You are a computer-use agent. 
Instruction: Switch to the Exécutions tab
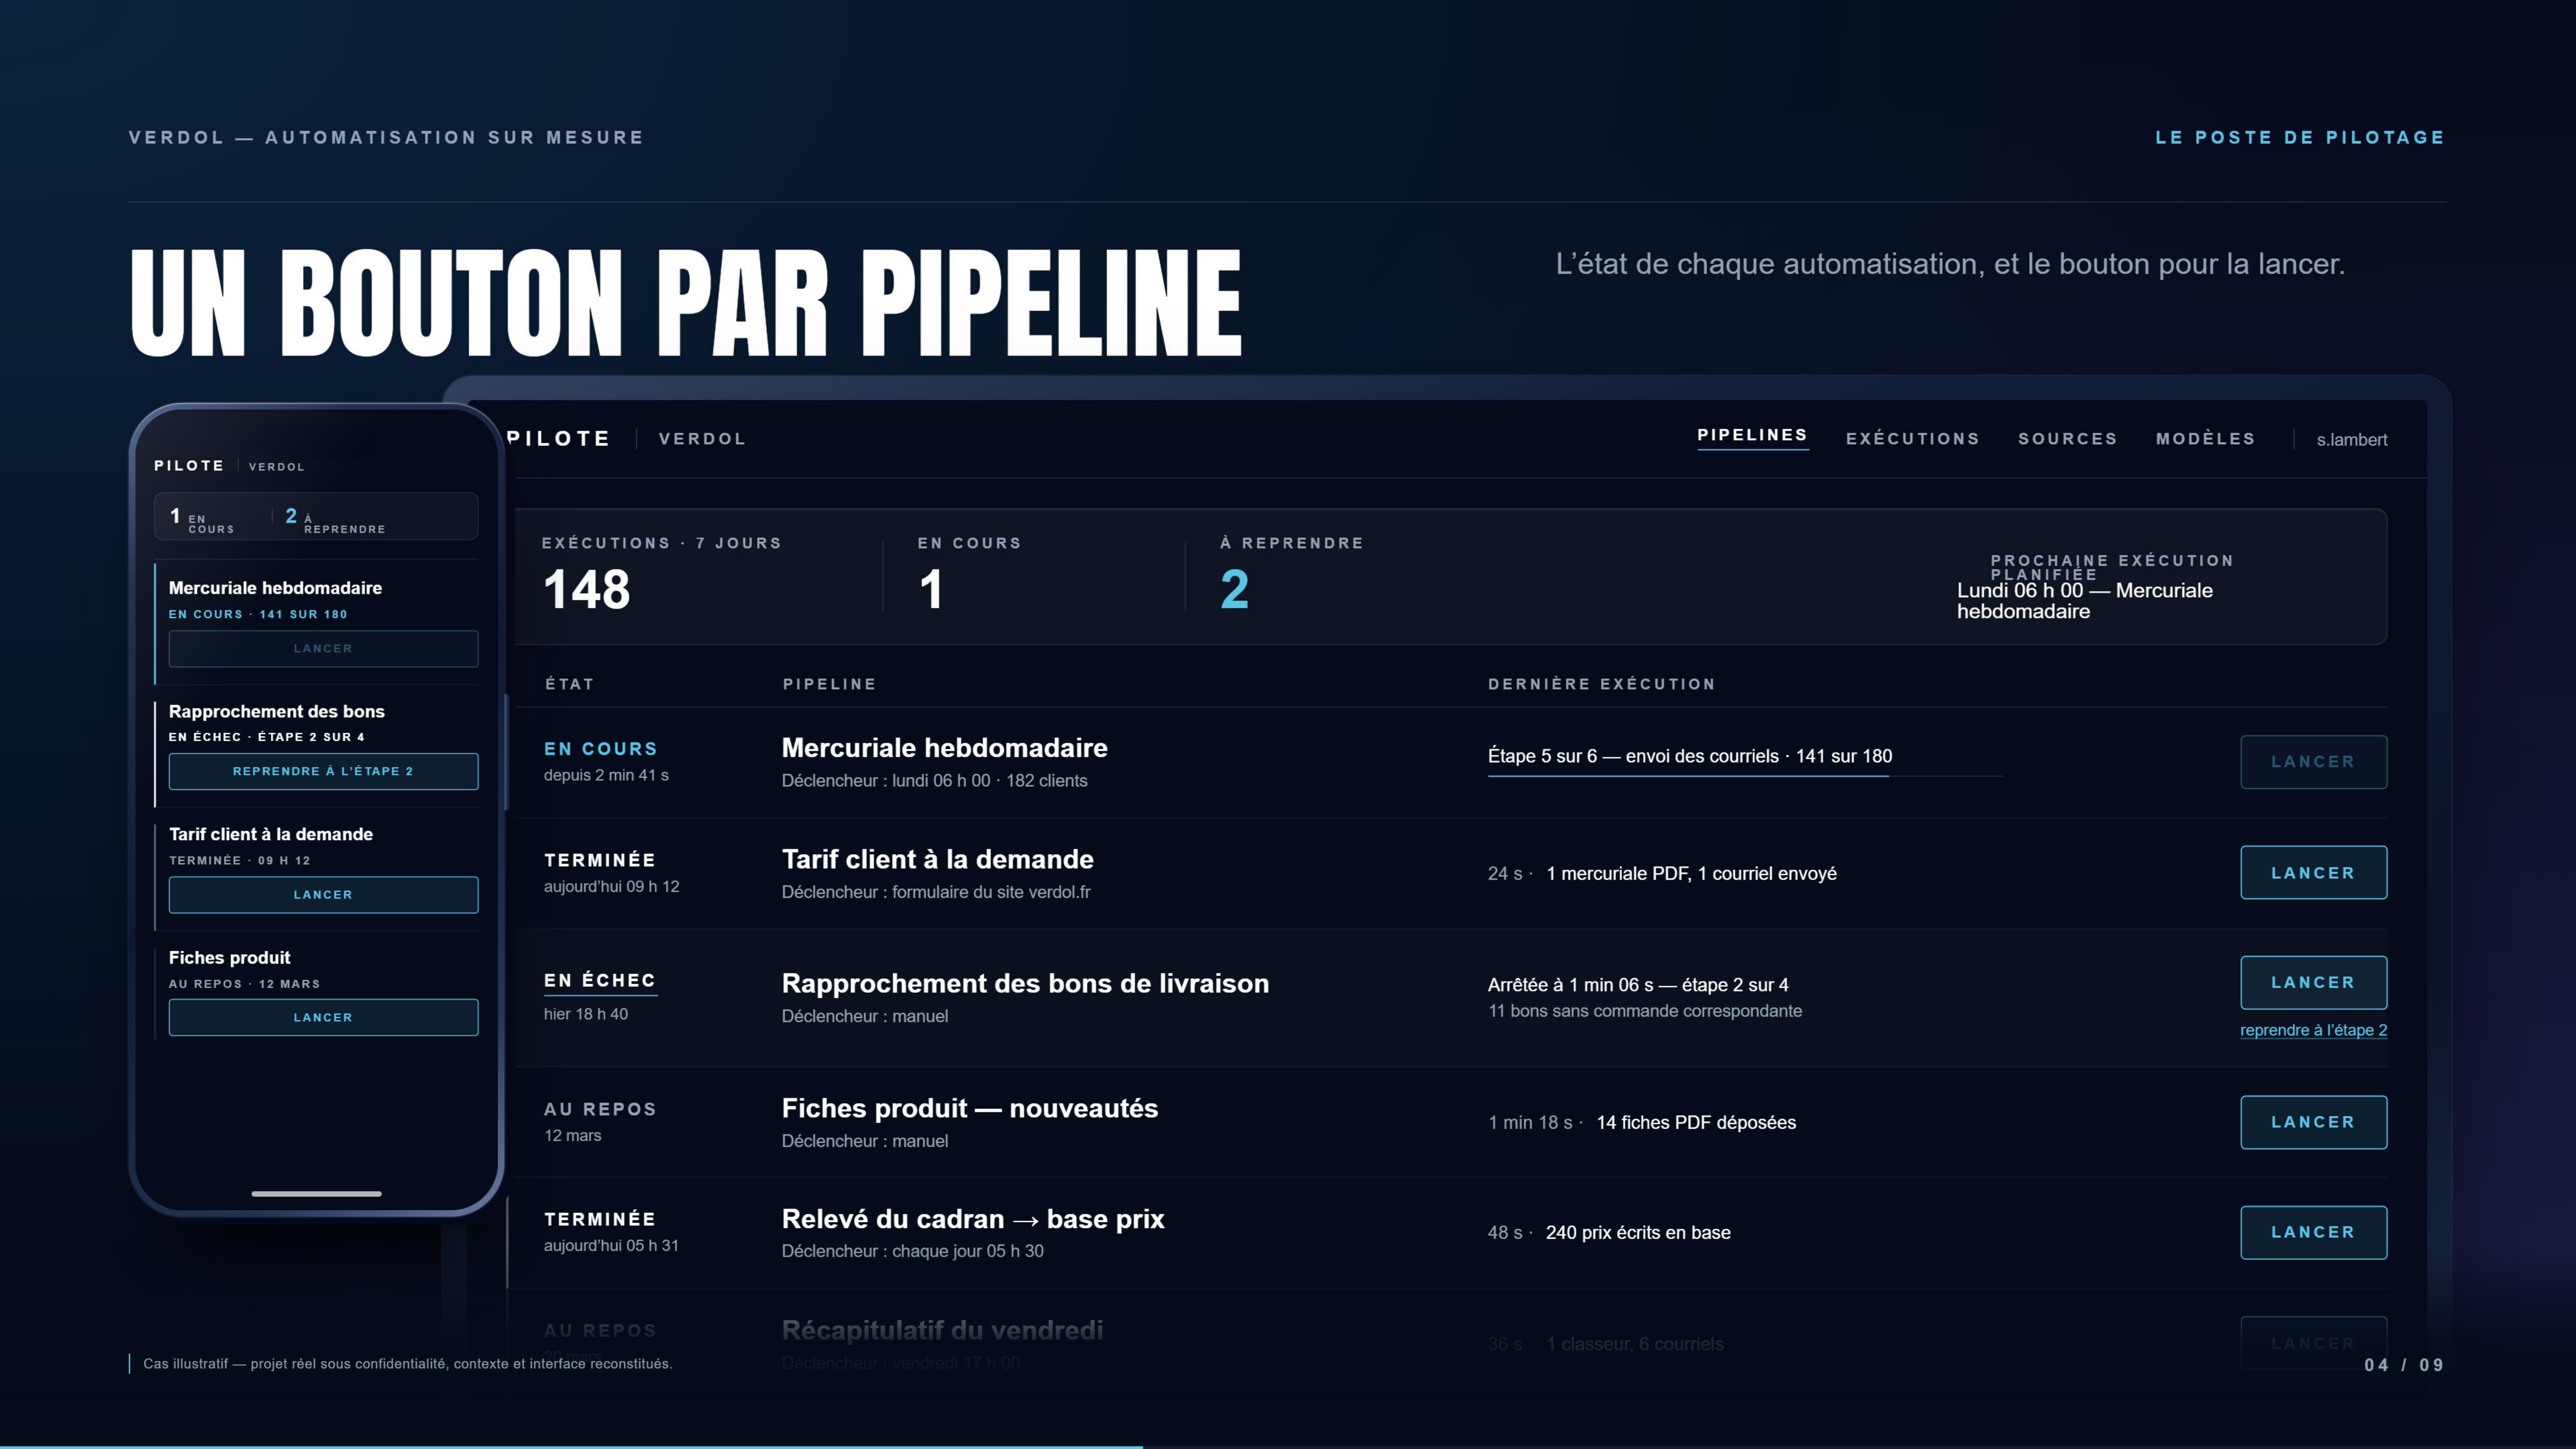tap(1912, 439)
